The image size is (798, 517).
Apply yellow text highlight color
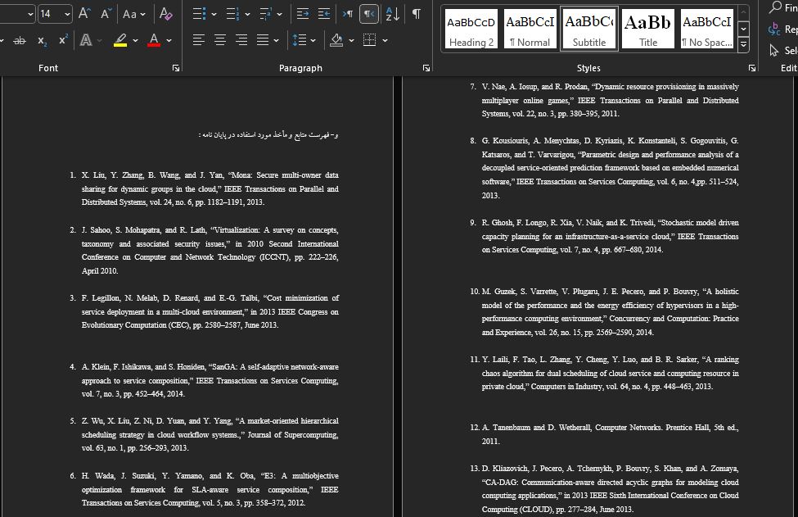(120, 39)
